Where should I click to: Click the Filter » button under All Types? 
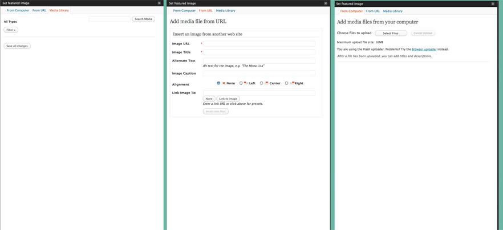(11, 30)
